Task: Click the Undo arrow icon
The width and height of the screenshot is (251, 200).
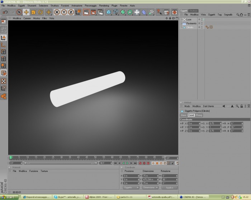Action: 5,12
